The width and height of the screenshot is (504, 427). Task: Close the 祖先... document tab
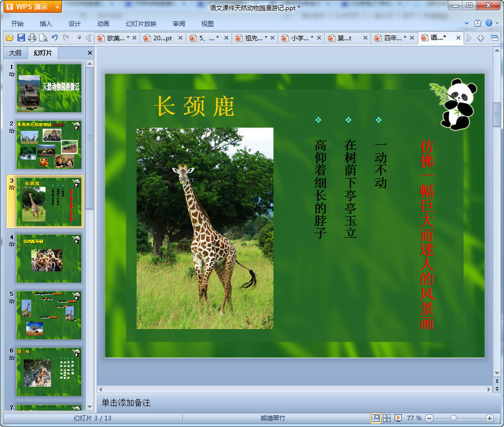pos(272,38)
